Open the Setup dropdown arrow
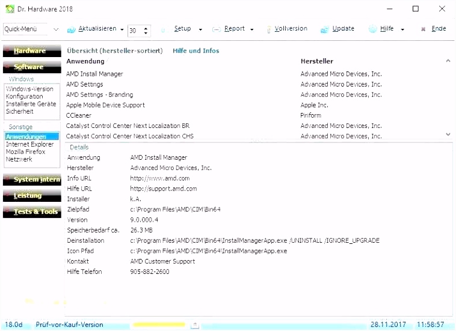This screenshot has height=331, width=456. tap(200, 29)
